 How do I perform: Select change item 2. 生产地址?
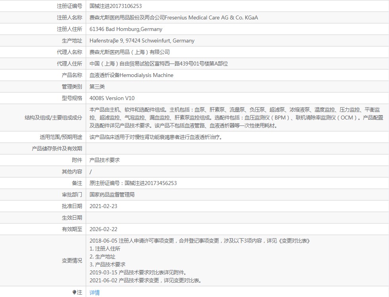(102, 256)
